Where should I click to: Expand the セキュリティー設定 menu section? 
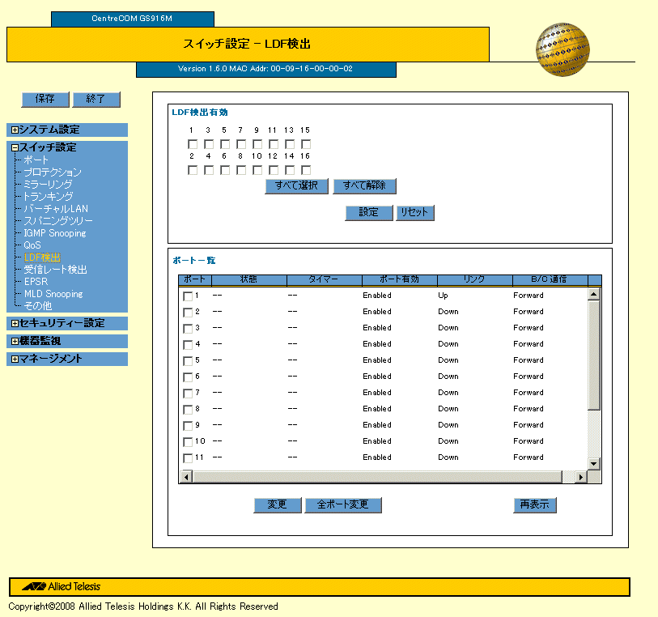tap(15, 323)
